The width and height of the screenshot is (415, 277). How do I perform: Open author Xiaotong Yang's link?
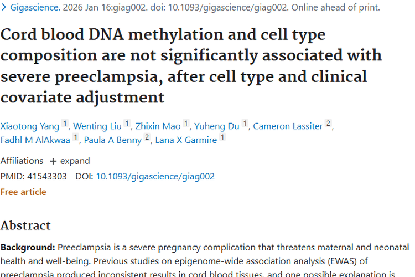30,126
